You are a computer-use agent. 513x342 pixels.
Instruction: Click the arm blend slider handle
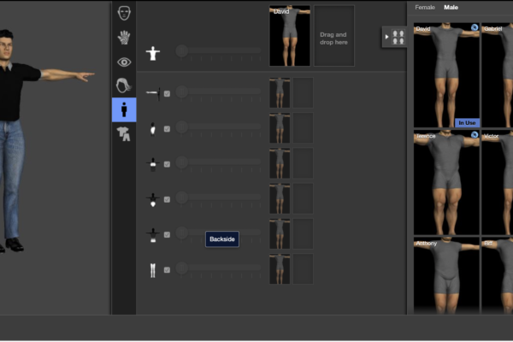[182, 91]
